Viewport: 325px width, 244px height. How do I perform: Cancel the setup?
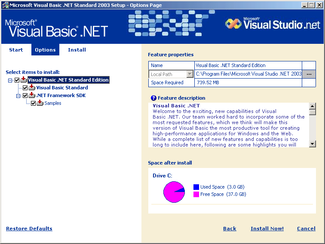[306, 229]
